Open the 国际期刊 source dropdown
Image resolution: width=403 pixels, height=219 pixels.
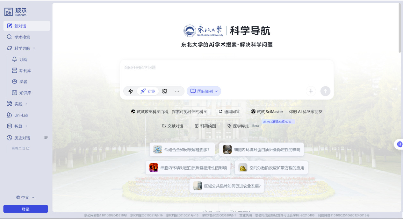coord(204,91)
